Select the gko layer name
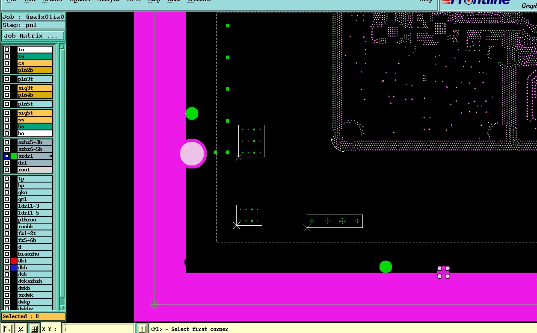 [x=35, y=192]
